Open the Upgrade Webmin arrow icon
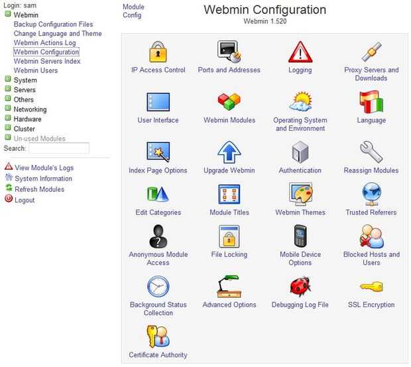The height and width of the screenshot is (367, 411). coord(229,152)
